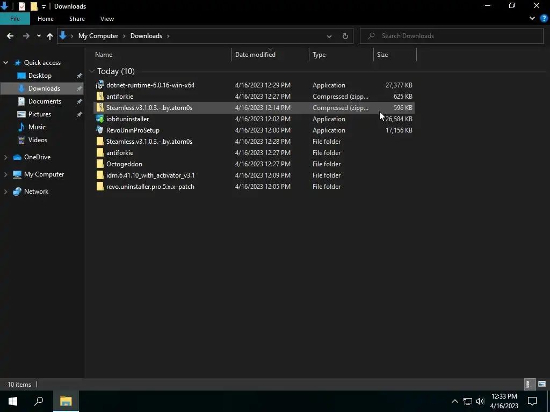Open the File menu
Screen dimensions: 550x412
(15, 19)
